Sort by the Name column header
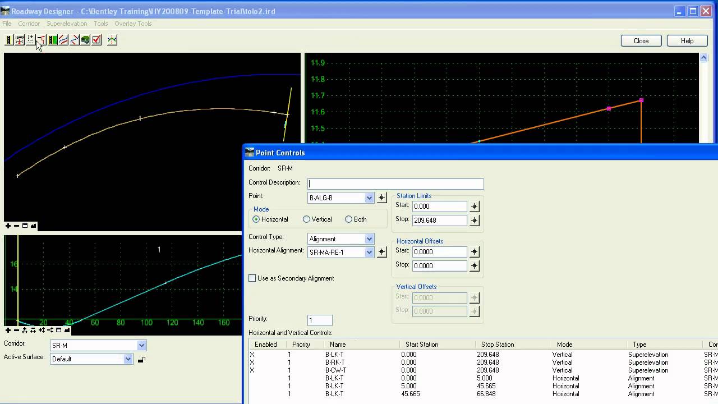This screenshot has height=404, width=718. point(361,345)
